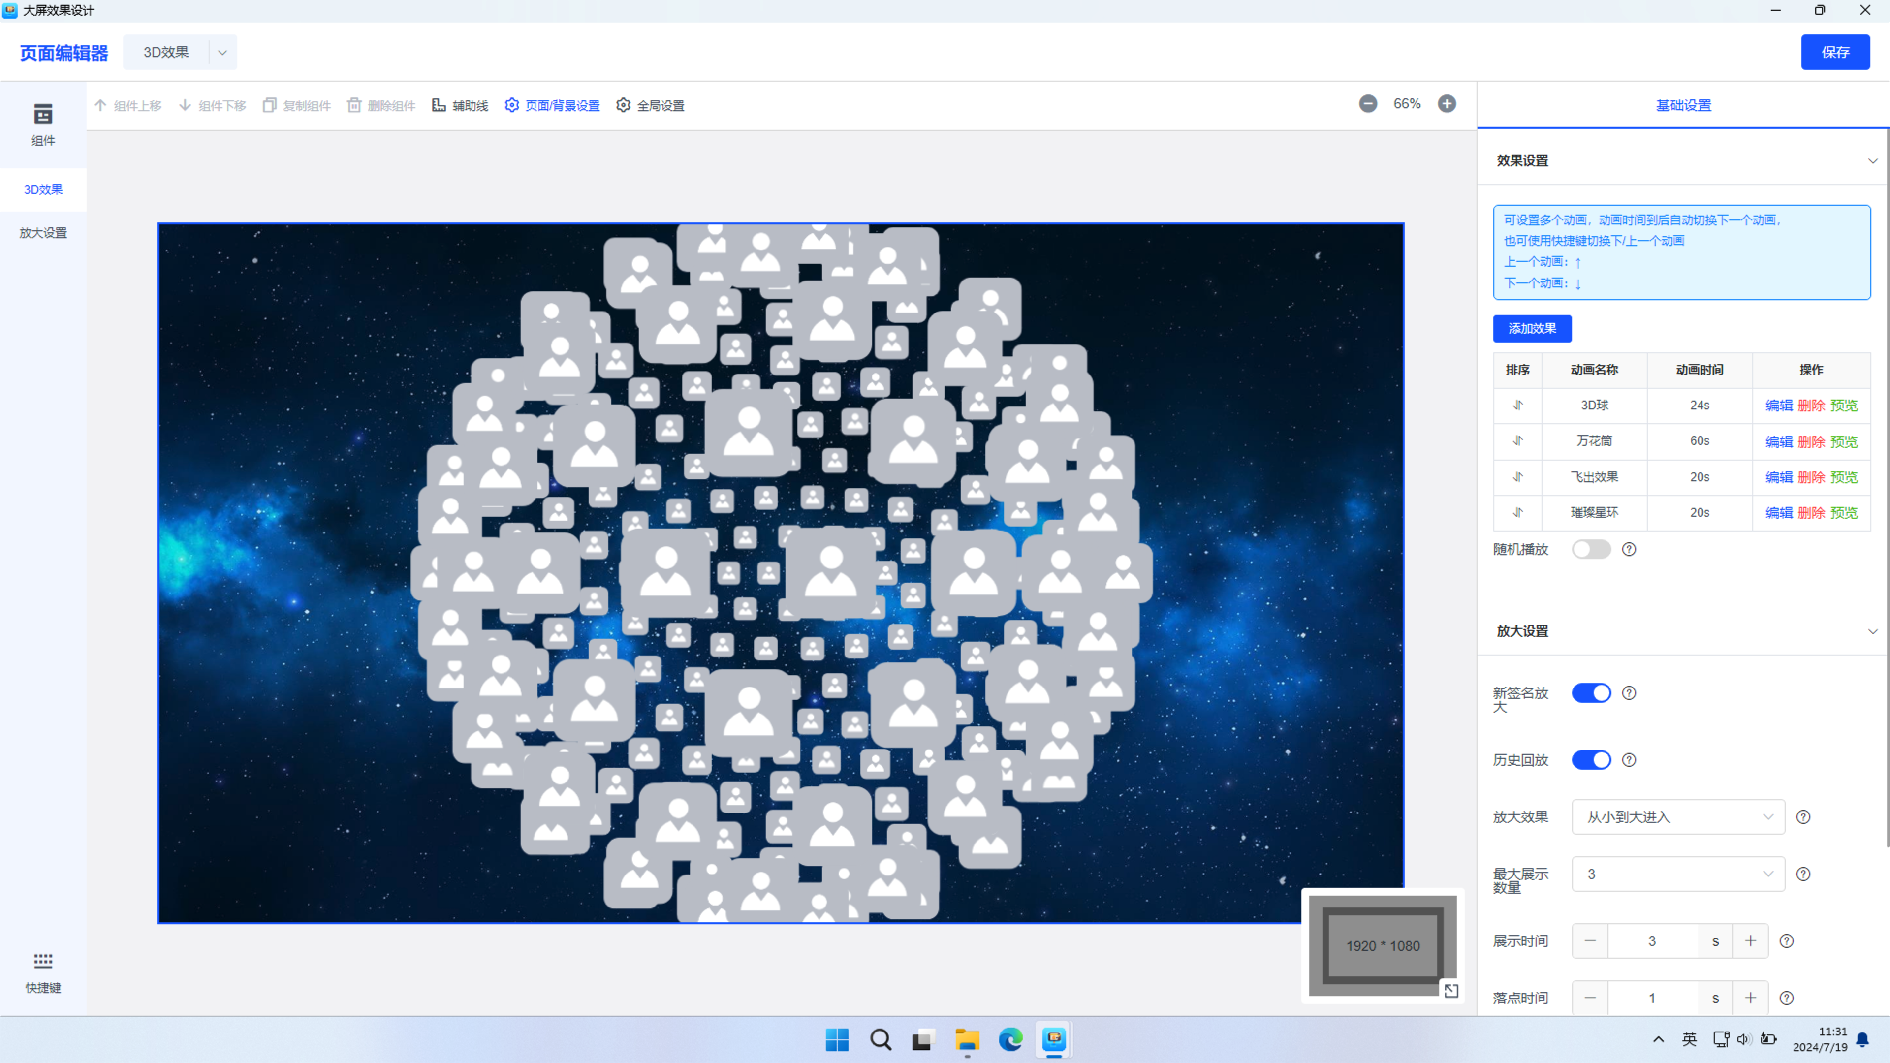Screen dimensions: 1890x1063
Task: Increase 展示时间 with plus stepper
Action: point(1751,941)
